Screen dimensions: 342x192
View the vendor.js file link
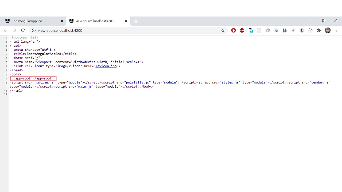click(320, 82)
